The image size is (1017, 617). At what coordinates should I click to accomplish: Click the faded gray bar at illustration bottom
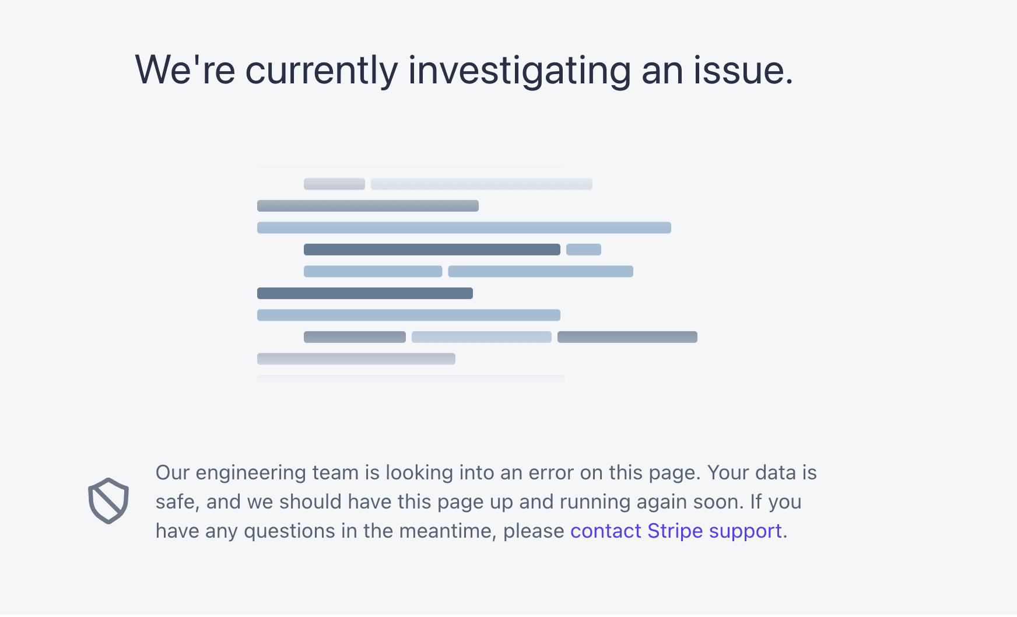click(x=356, y=359)
